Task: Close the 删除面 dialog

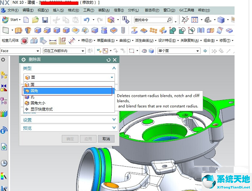Action: coord(115,60)
